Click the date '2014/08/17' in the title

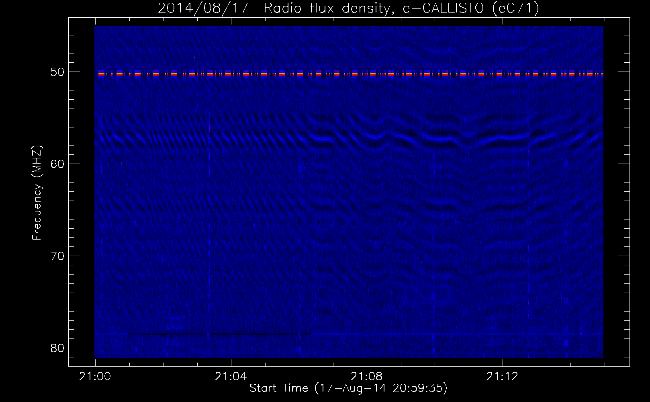tap(203, 8)
